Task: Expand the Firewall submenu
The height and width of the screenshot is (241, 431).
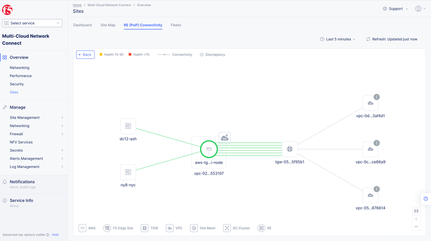Action: point(62,134)
